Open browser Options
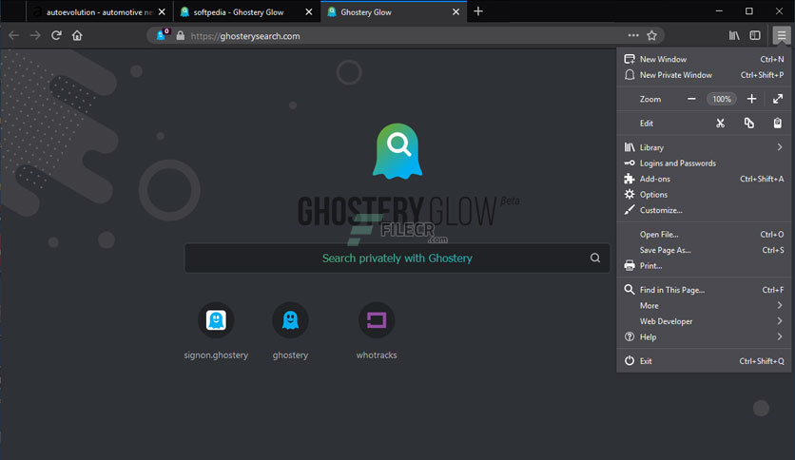The image size is (795, 460). point(704,195)
